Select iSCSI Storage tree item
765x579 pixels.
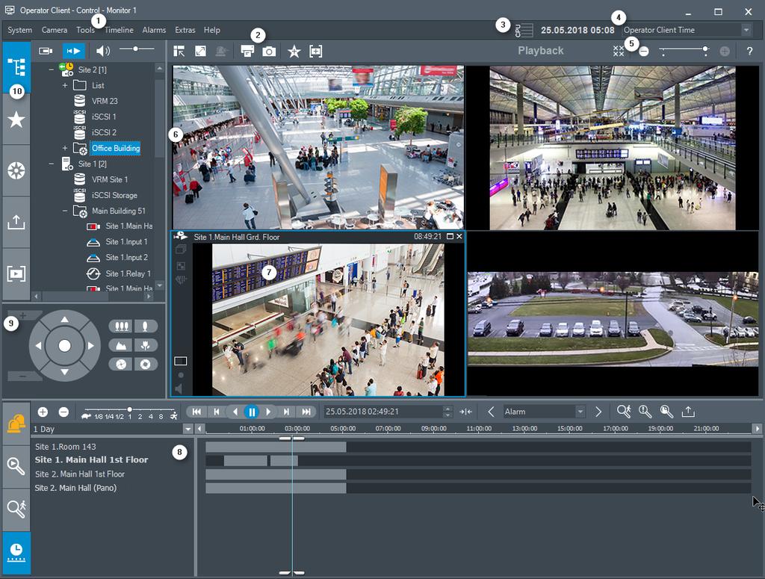[x=114, y=195]
